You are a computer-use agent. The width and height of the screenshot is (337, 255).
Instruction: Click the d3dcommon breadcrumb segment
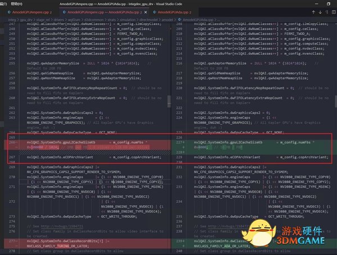94,20
